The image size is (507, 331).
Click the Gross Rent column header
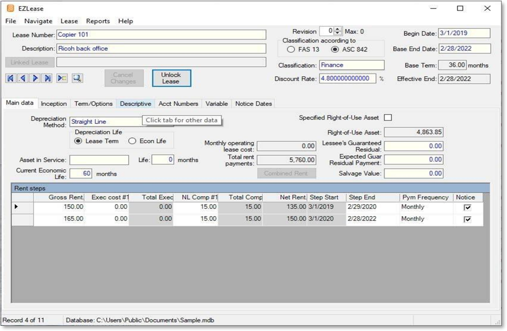pyautogui.click(x=59, y=197)
